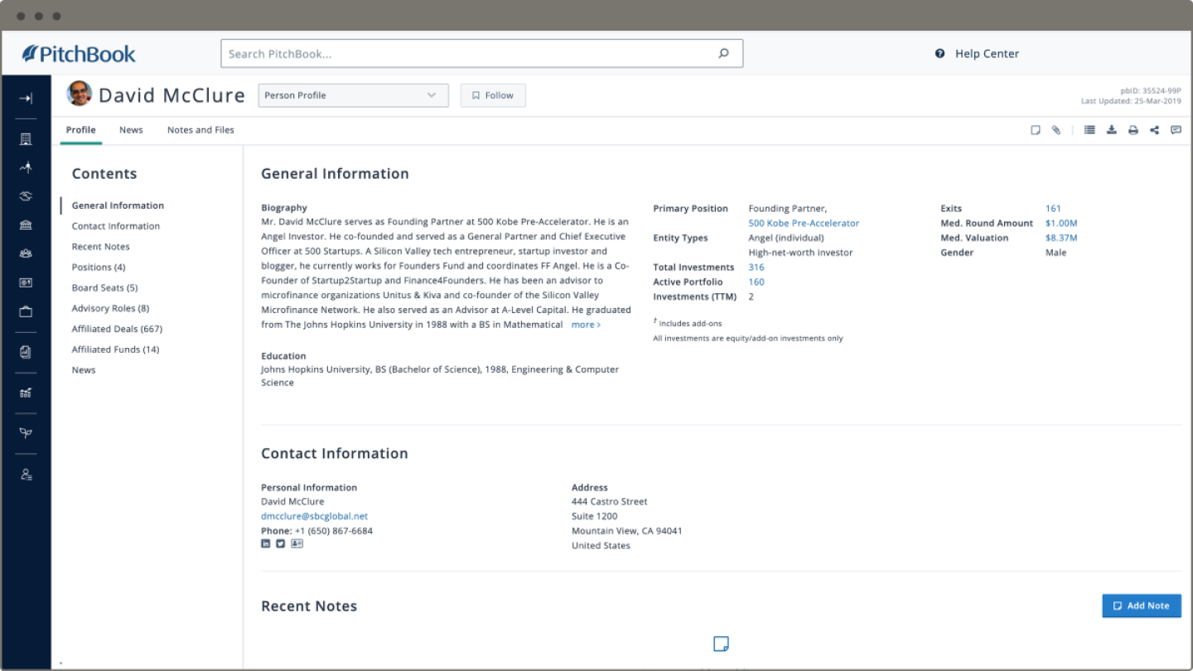
Task: Click the pbID: 35524-99P text
Action: (1151, 91)
